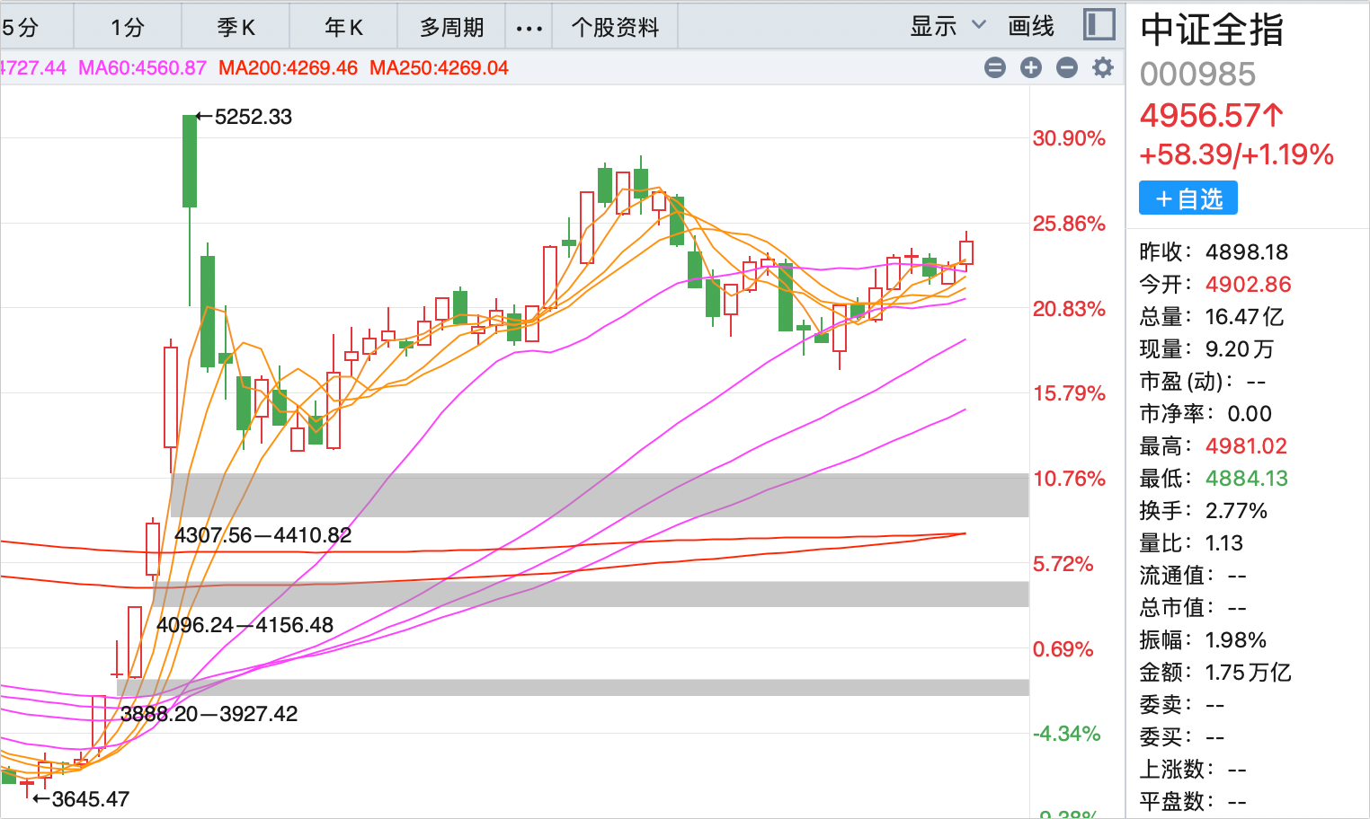Zoom in chart with plus circle icon
Image resolution: width=1370 pixels, height=819 pixels.
click(x=1031, y=67)
